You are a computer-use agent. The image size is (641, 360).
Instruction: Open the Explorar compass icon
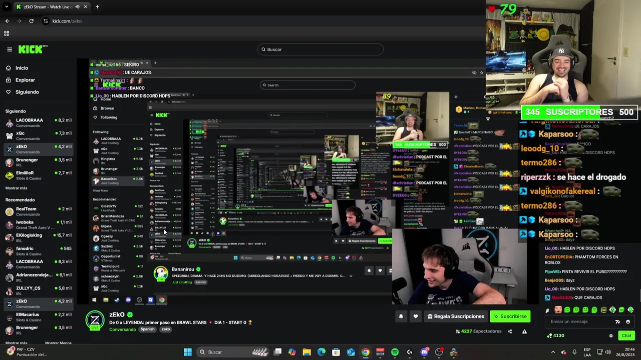point(9,80)
